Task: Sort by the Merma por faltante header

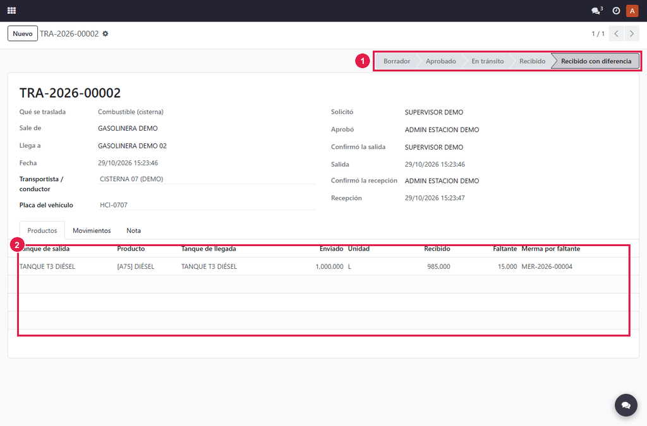Action: (550, 249)
